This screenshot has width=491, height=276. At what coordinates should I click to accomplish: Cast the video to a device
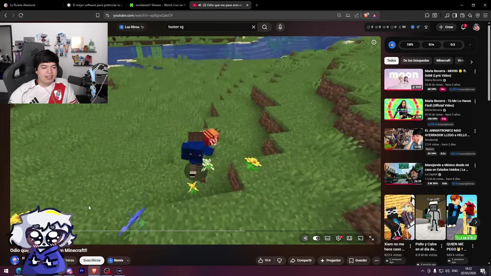(x=361, y=238)
